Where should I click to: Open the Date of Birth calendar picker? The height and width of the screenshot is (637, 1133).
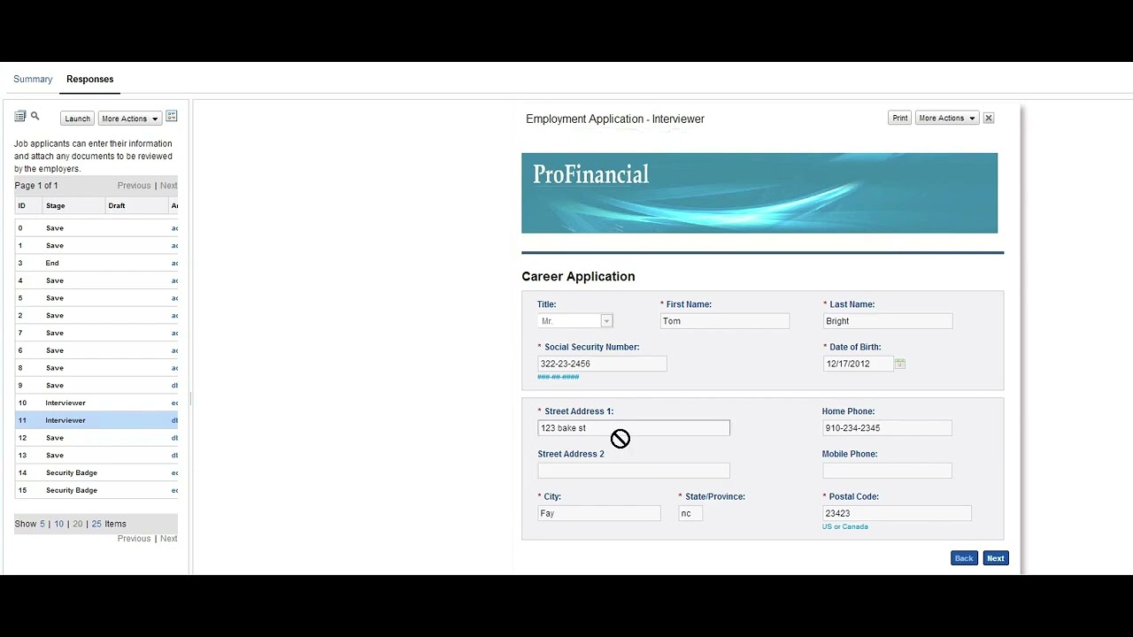(900, 364)
